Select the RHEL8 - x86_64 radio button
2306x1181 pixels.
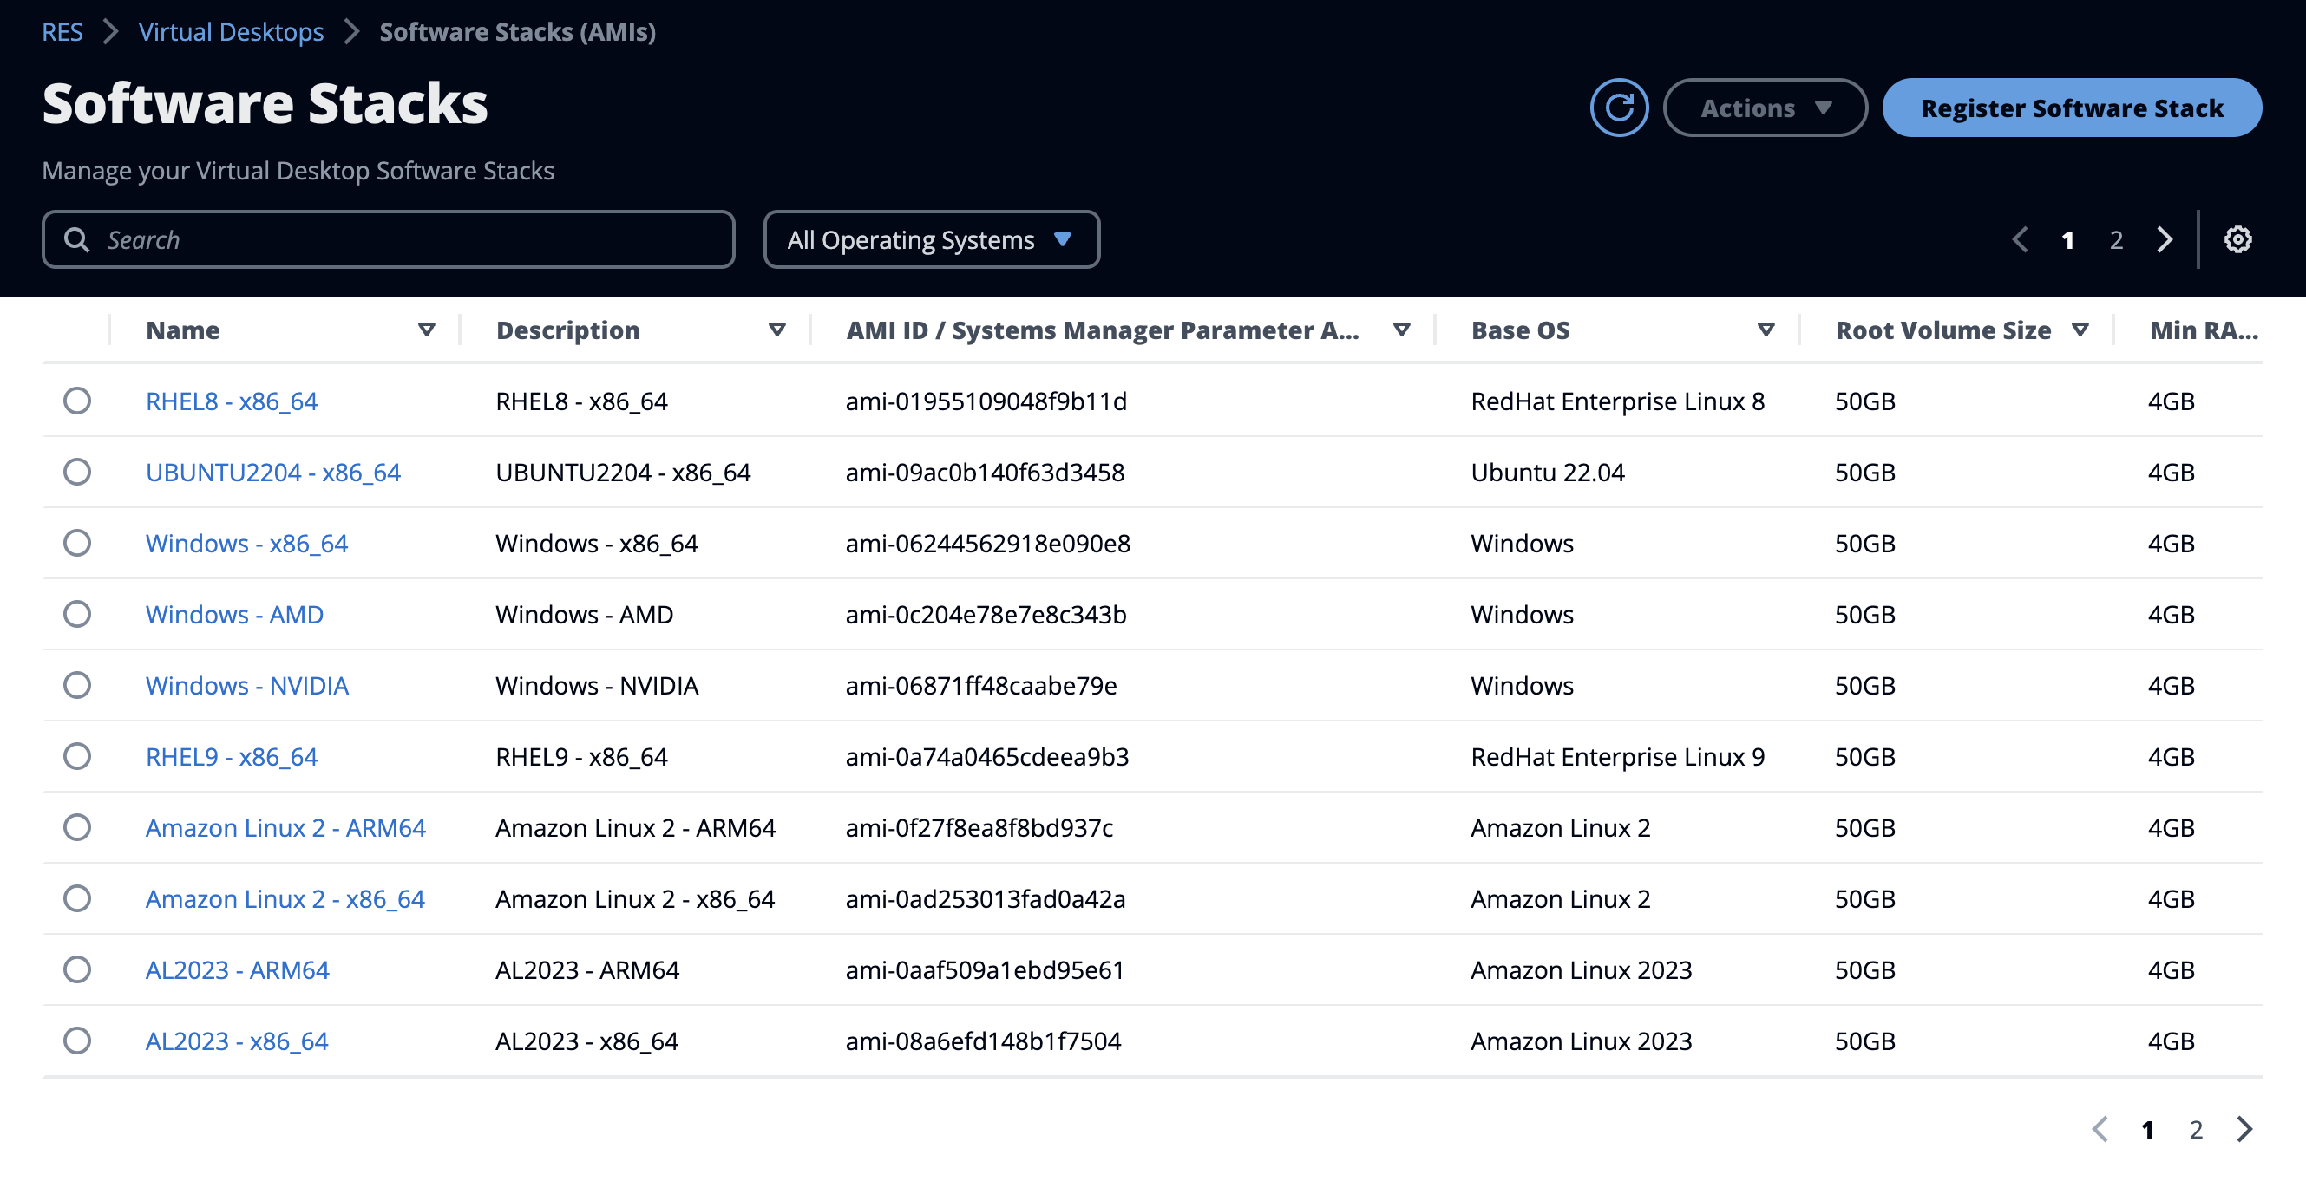(x=77, y=401)
